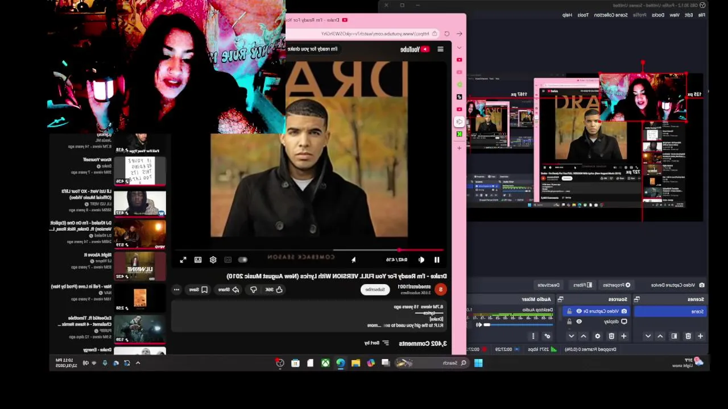Click the Filters button in OBS
Image resolution: width=728 pixels, height=409 pixels.
[x=582, y=285]
